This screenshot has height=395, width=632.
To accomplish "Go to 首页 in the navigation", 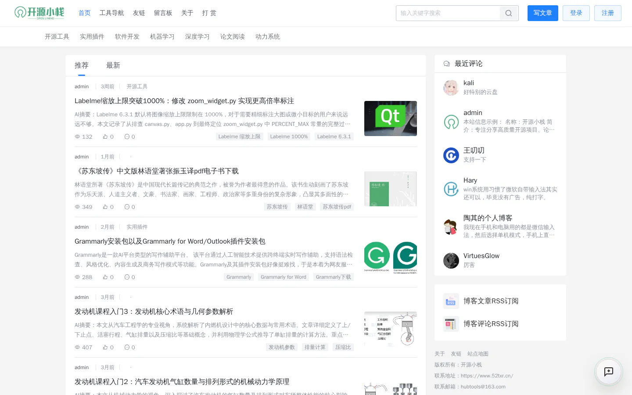I will pyautogui.click(x=85, y=13).
